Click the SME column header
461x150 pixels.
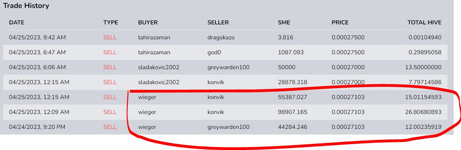coord(284,23)
